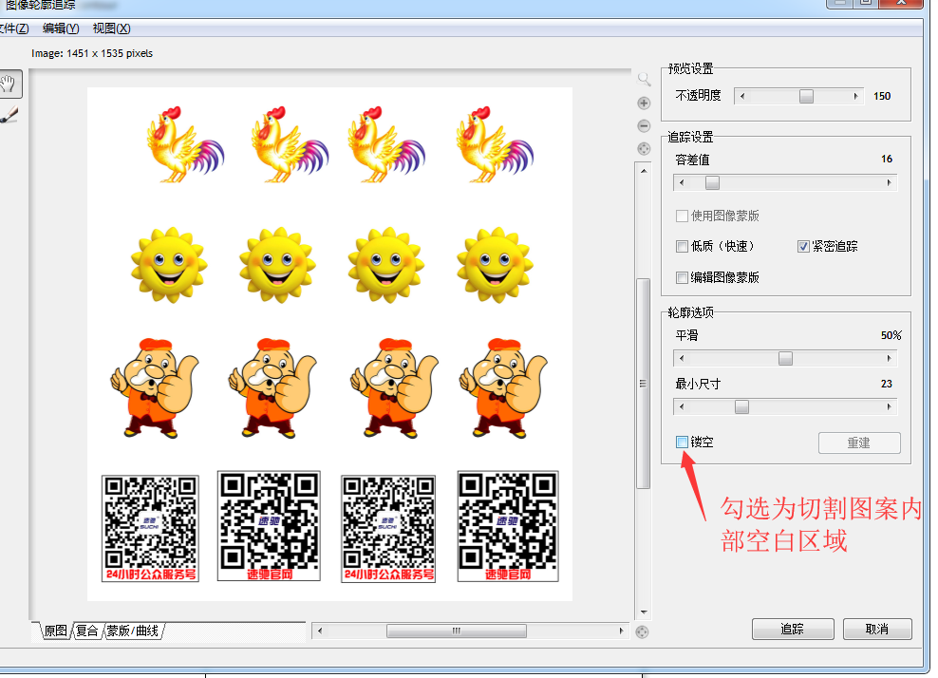Screen dimensions: 938x678
Task: Zoom out with the minus icon
Action: click(644, 125)
